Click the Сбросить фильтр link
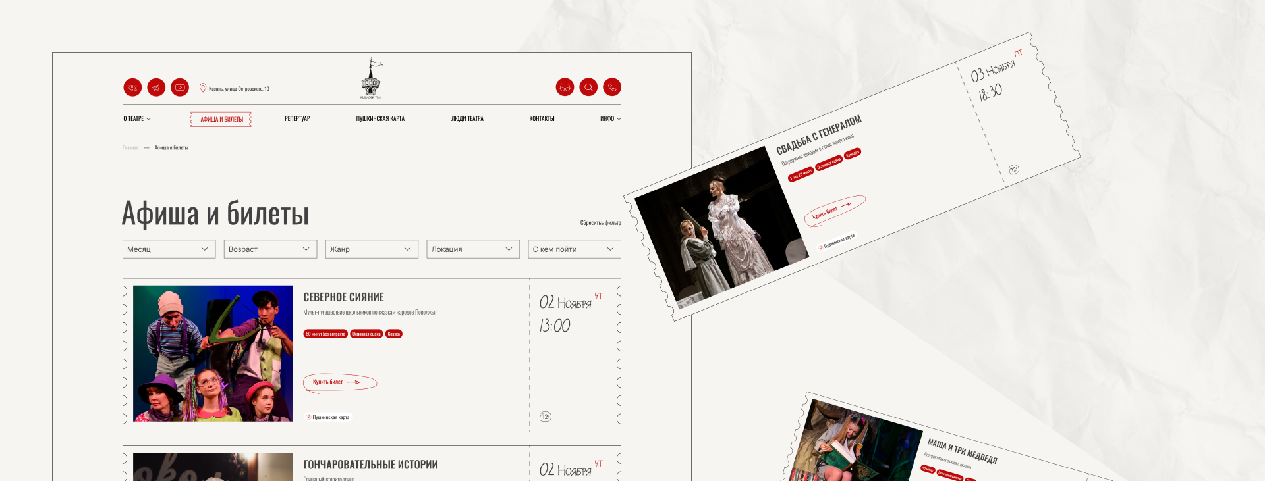 (600, 223)
